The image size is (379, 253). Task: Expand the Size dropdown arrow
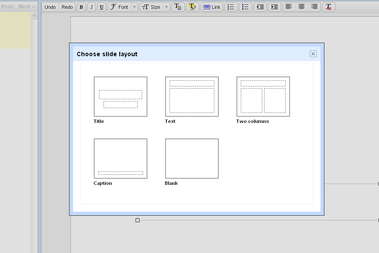point(166,7)
